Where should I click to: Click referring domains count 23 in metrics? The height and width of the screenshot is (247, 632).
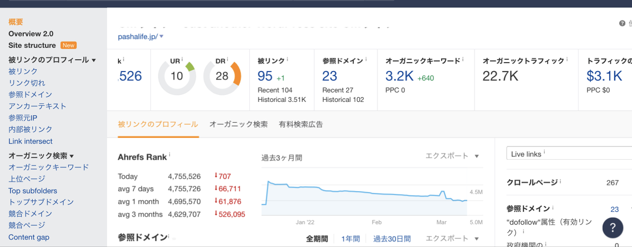coord(330,76)
